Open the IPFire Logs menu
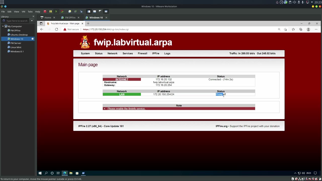This screenshot has width=322, height=181. pos(167,53)
